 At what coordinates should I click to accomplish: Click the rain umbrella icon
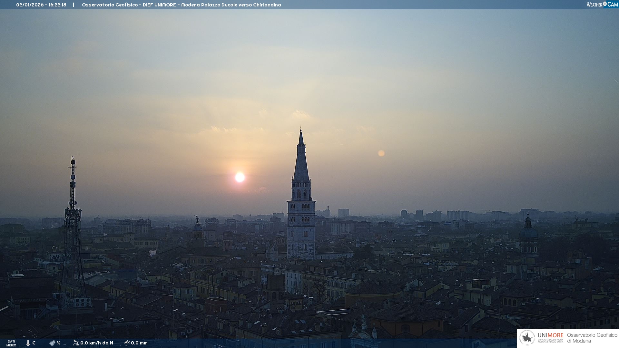127,343
